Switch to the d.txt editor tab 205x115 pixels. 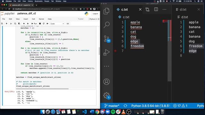183,10
